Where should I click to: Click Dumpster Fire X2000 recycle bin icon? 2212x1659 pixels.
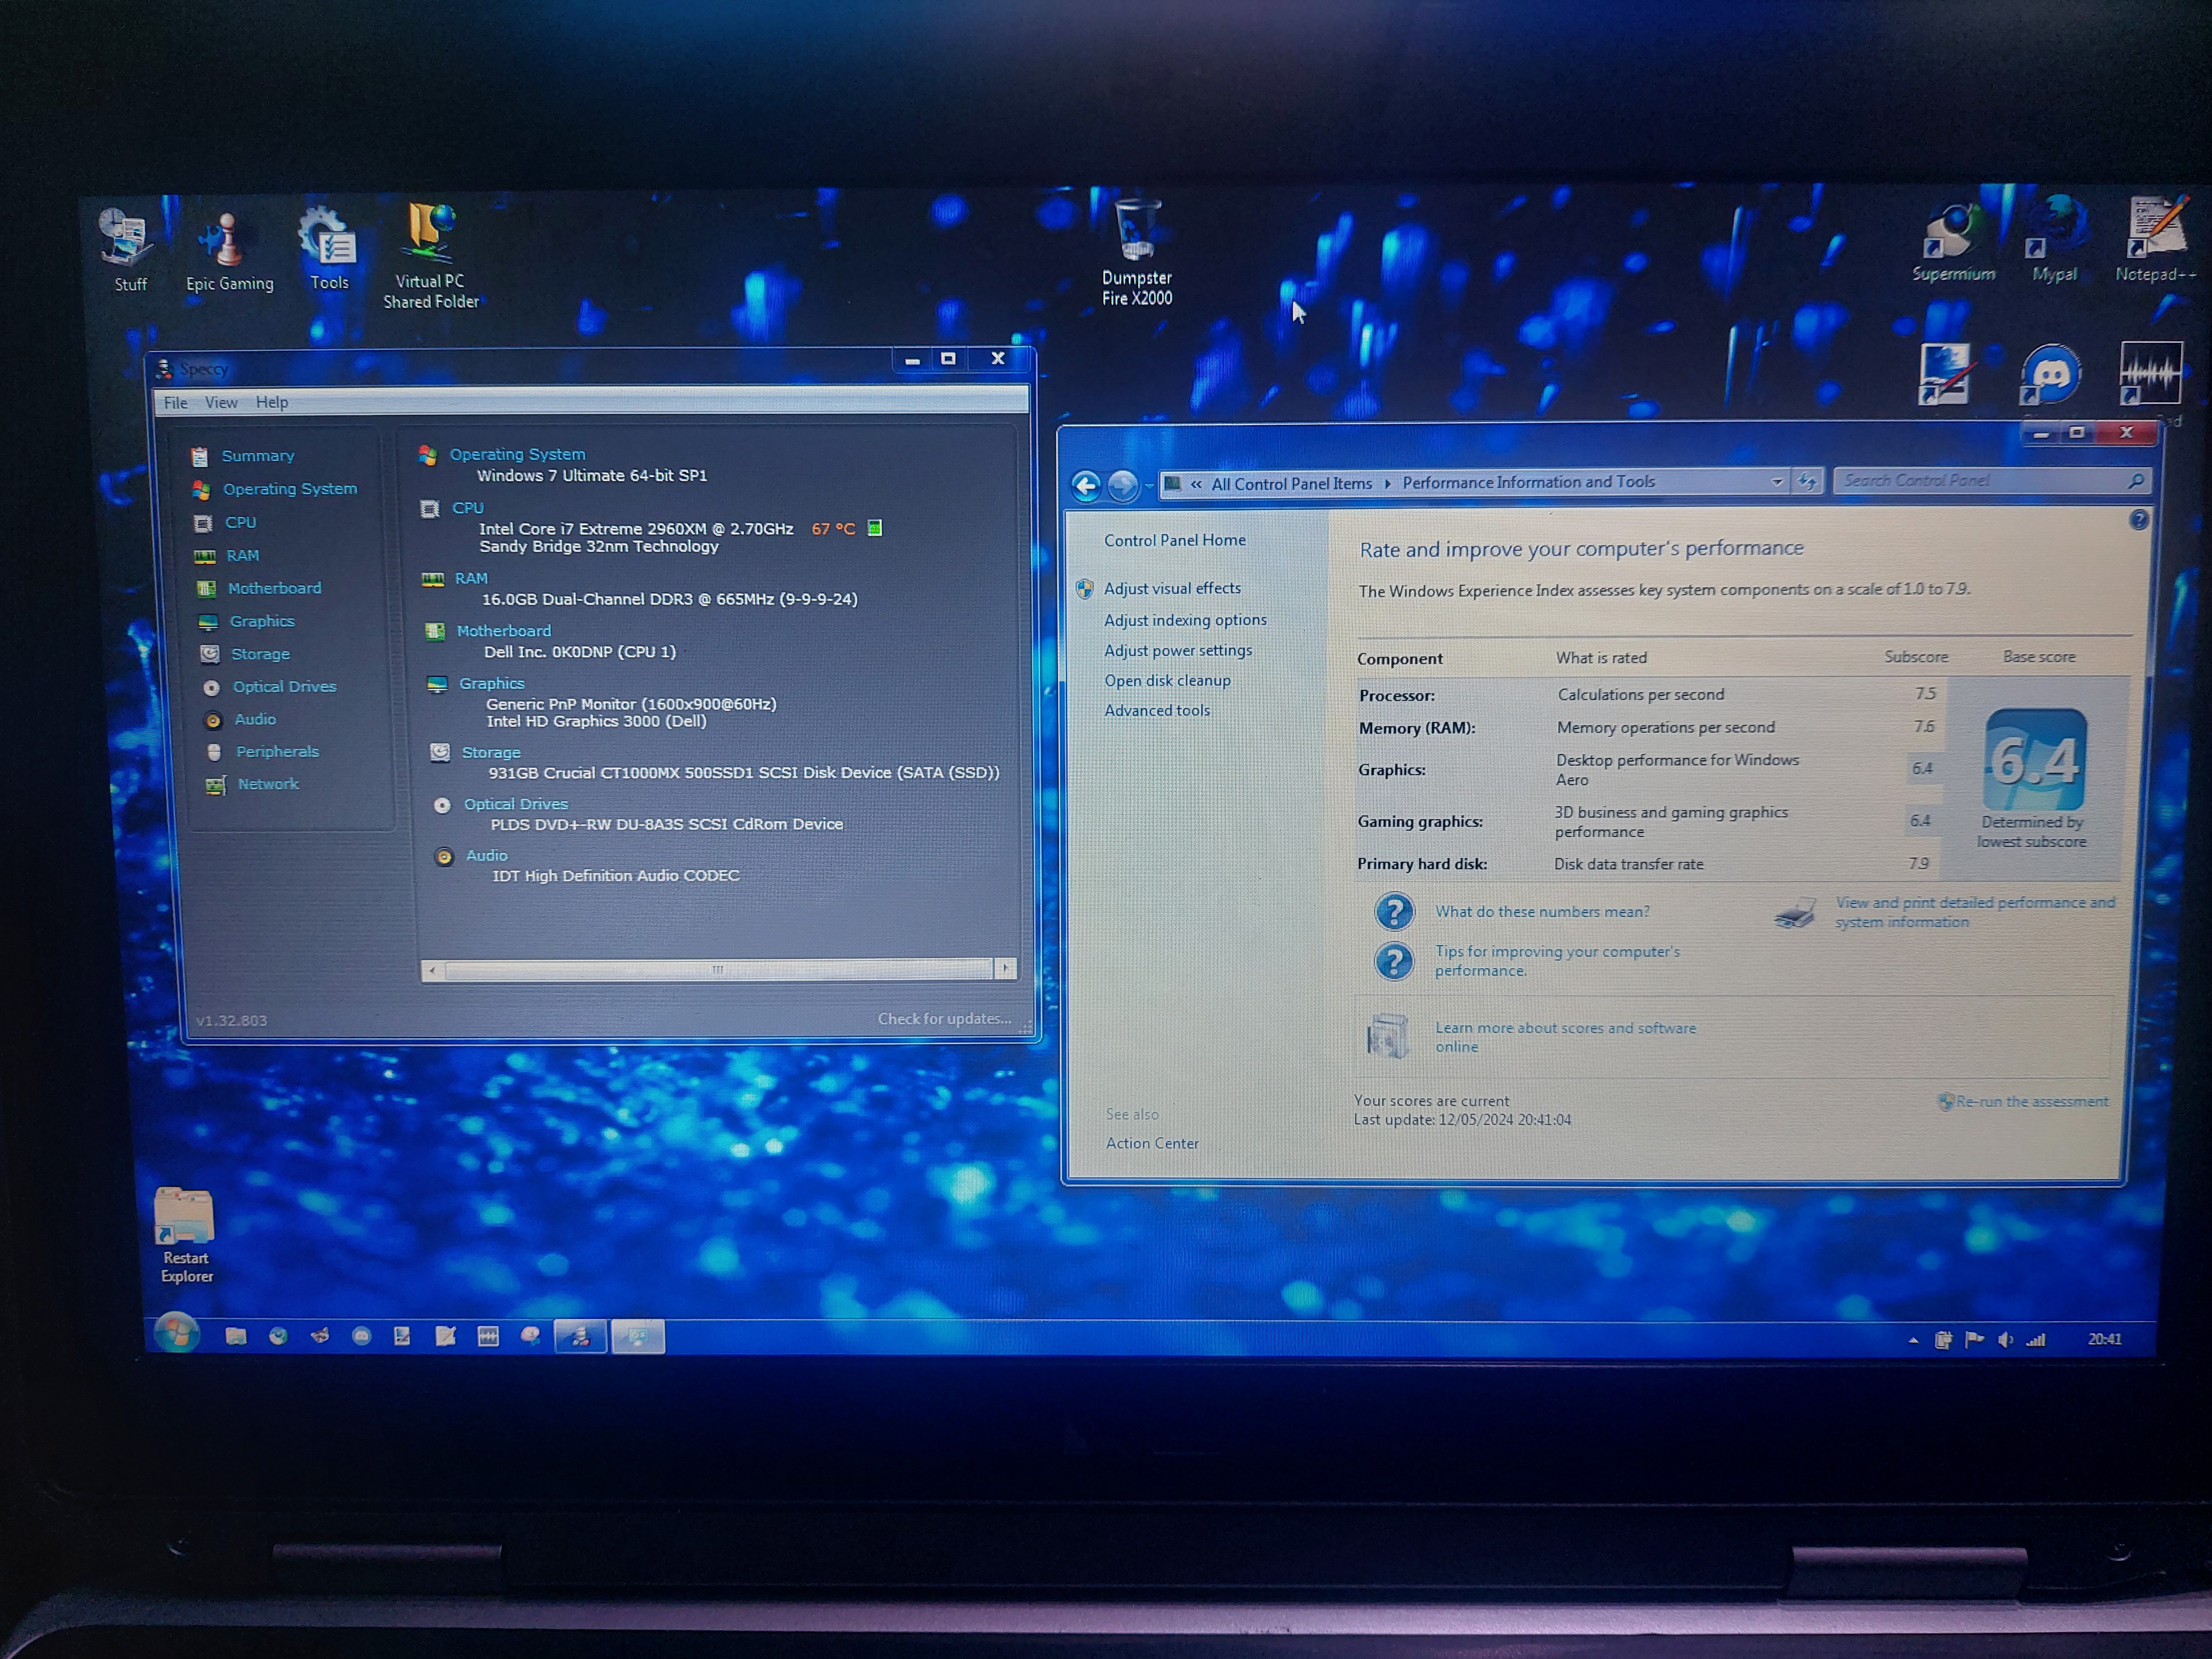pos(1137,252)
